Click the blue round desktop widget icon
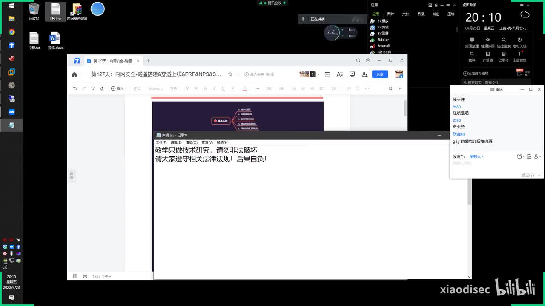The width and height of the screenshot is (545, 306). (98, 9)
